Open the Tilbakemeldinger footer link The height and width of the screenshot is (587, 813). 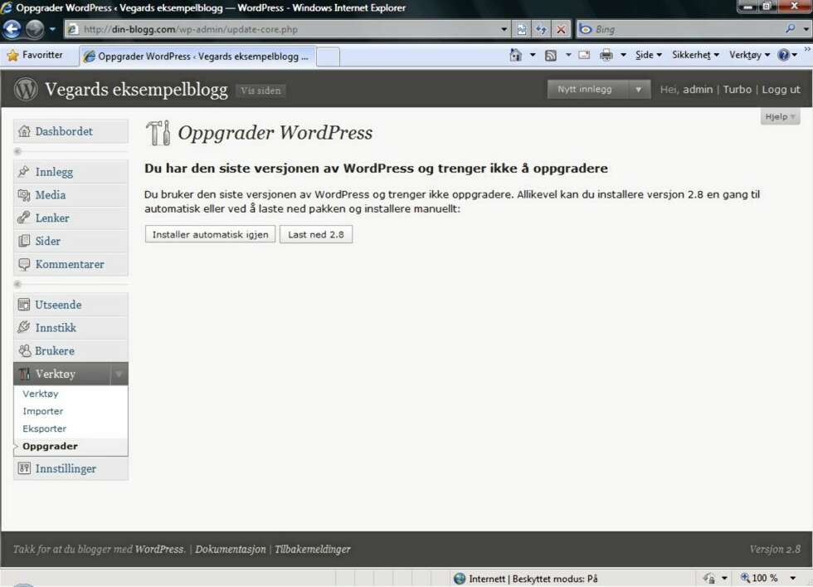click(313, 549)
